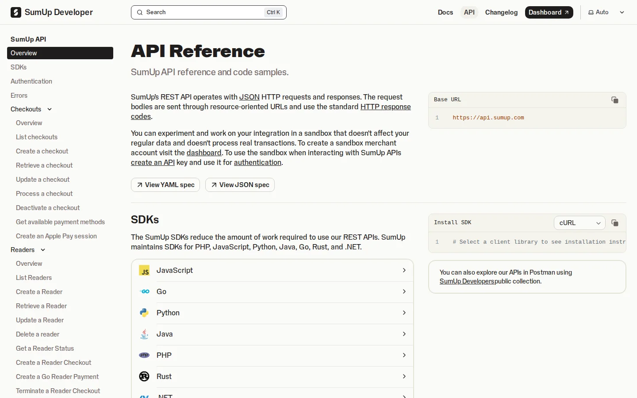Open Retrieve a Reader page

coord(42,306)
